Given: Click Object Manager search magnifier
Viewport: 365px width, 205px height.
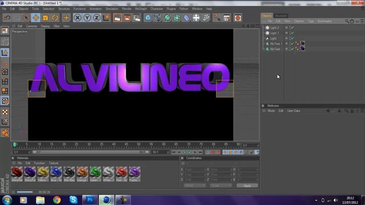Looking at the screenshot, I should [347, 21].
